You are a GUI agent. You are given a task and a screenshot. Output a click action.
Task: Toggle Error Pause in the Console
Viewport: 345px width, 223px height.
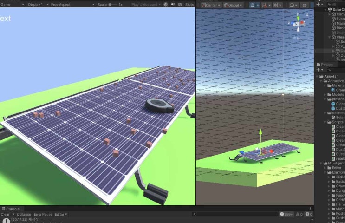(43, 214)
